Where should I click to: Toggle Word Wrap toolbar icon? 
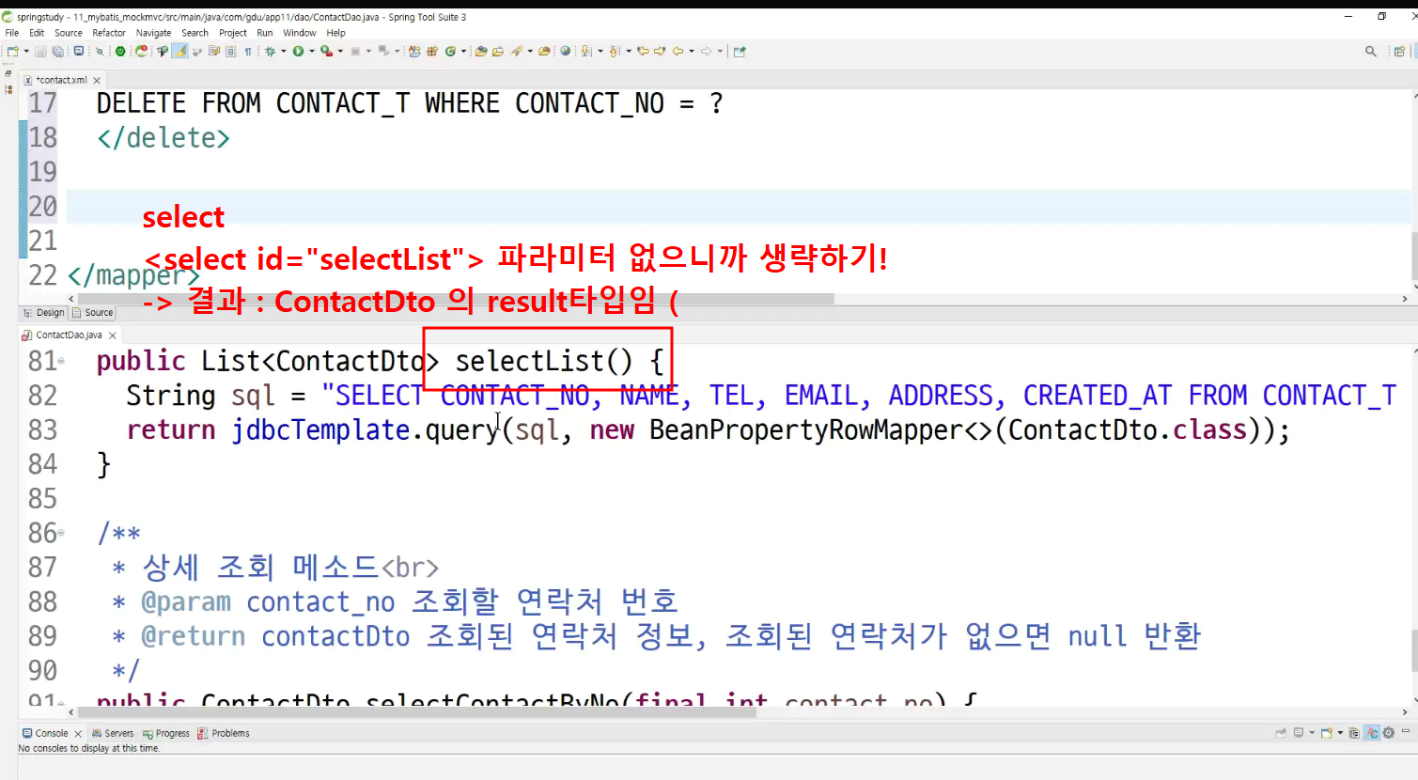pyautogui.click(x=214, y=52)
